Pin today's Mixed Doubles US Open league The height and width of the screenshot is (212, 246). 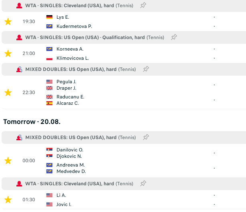click(146, 69)
